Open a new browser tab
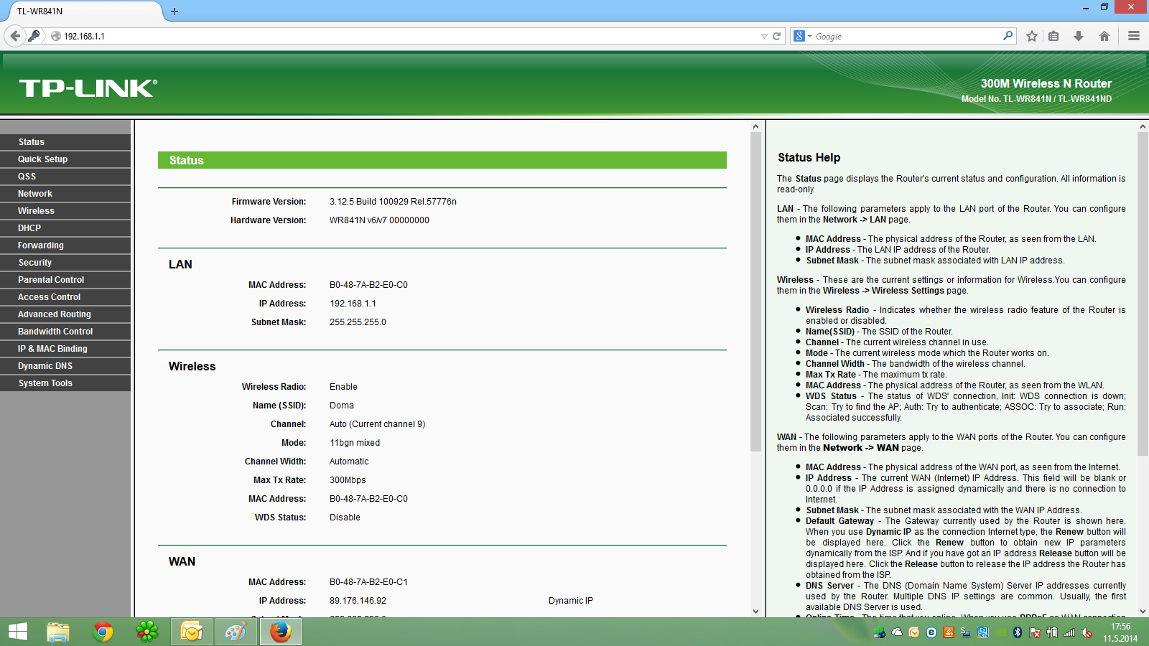 coord(175,11)
